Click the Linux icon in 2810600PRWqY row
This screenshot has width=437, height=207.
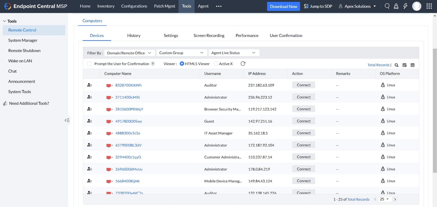pyautogui.click(x=383, y=109)
